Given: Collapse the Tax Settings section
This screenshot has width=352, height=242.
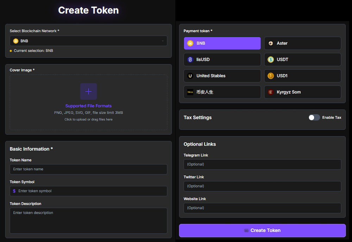Looking at the screenshot, I should [197, 117].
